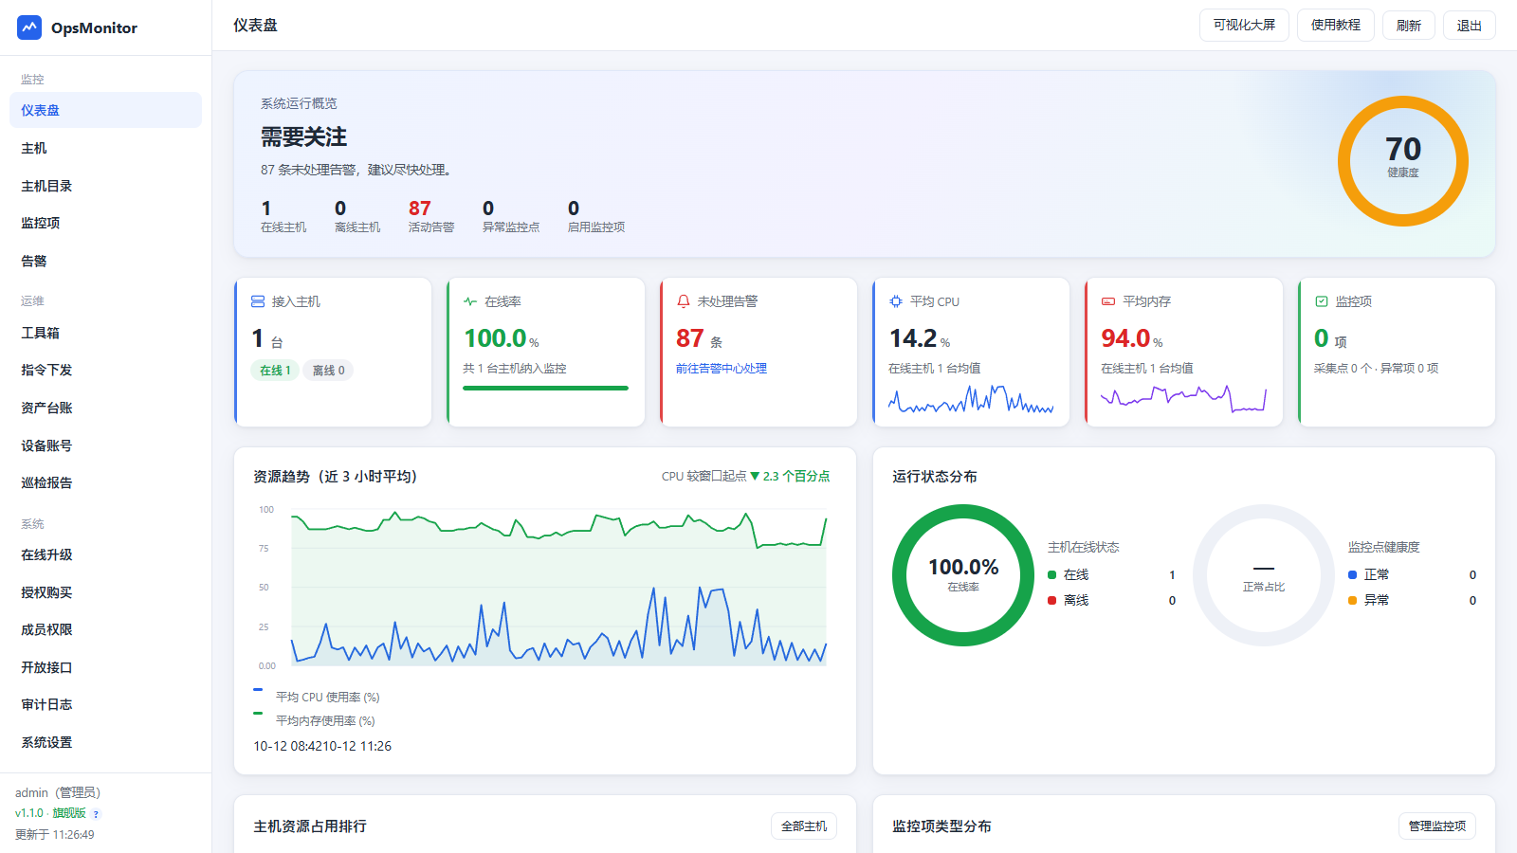Go to 主机目录 in sidebar

coord(105,186)
